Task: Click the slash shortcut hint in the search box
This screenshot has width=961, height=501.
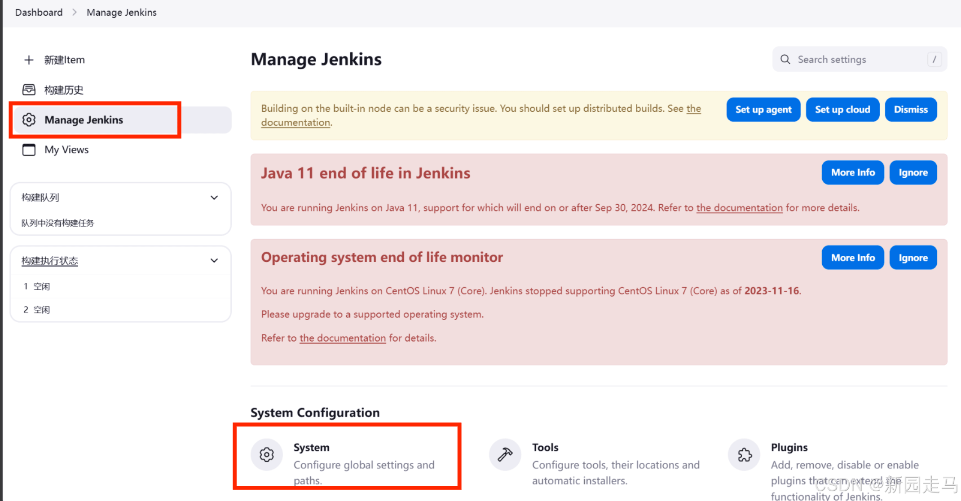Action: point(934,59)
